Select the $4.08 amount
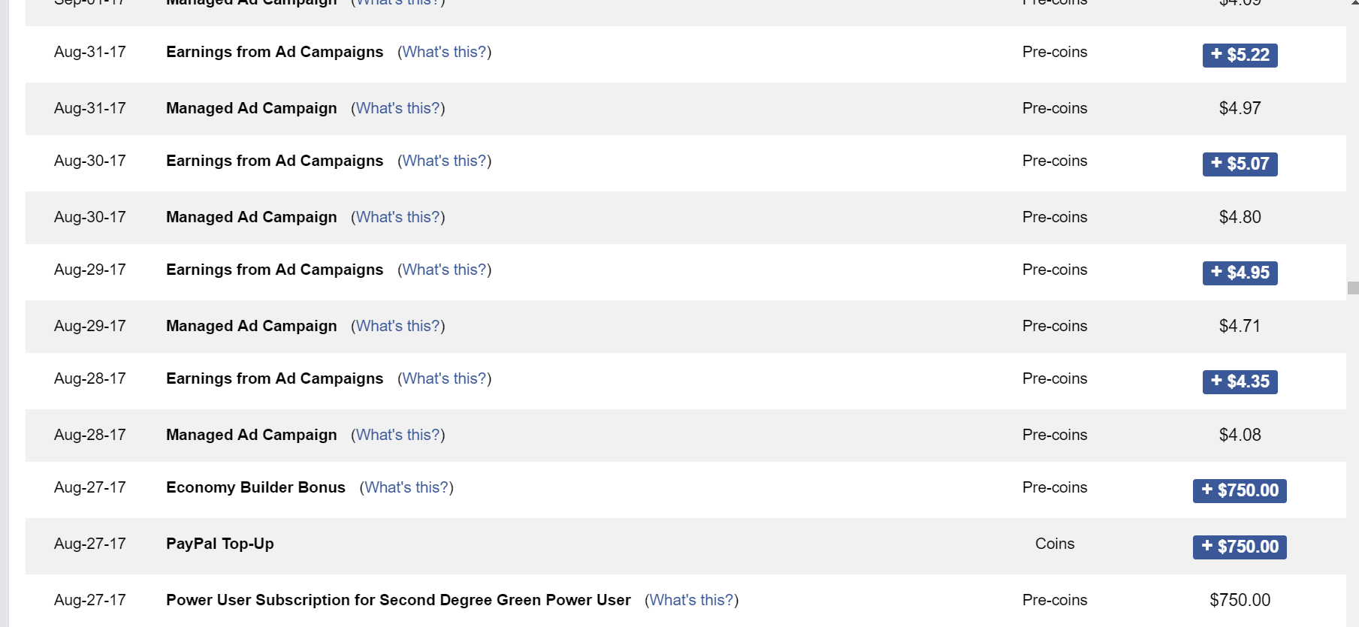 pos(1240,435)
